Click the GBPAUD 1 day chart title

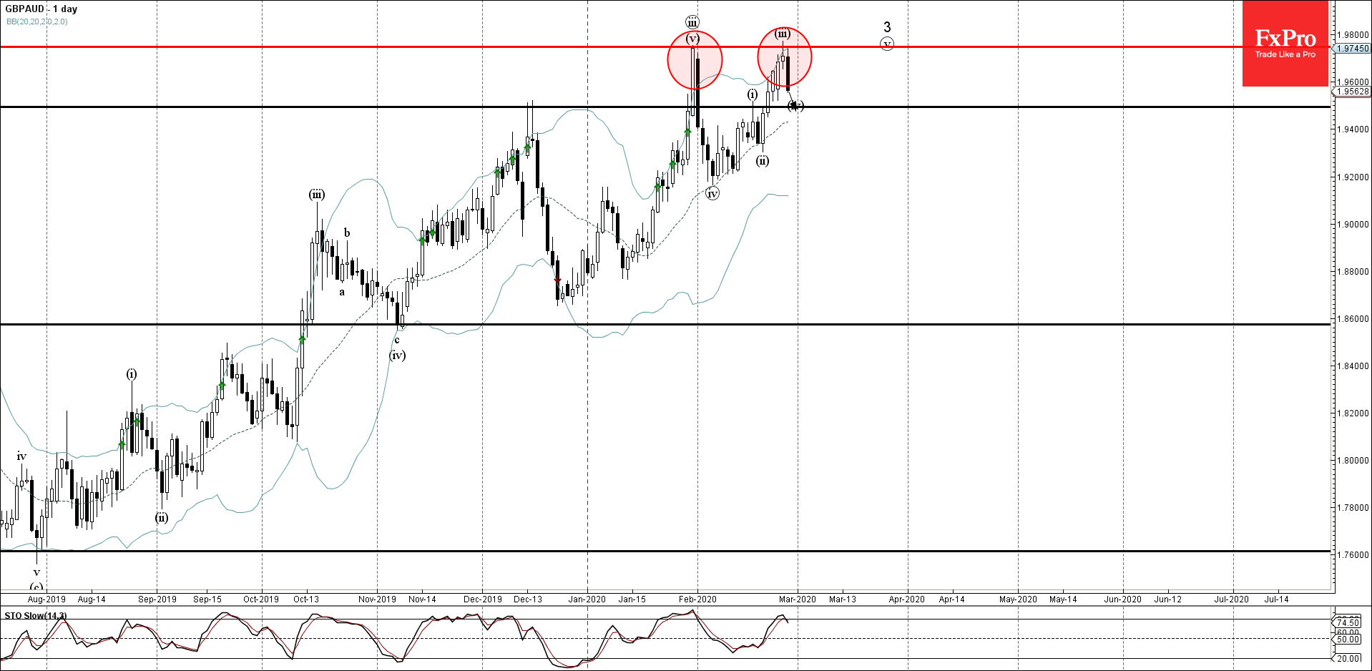tap(41, 9)
